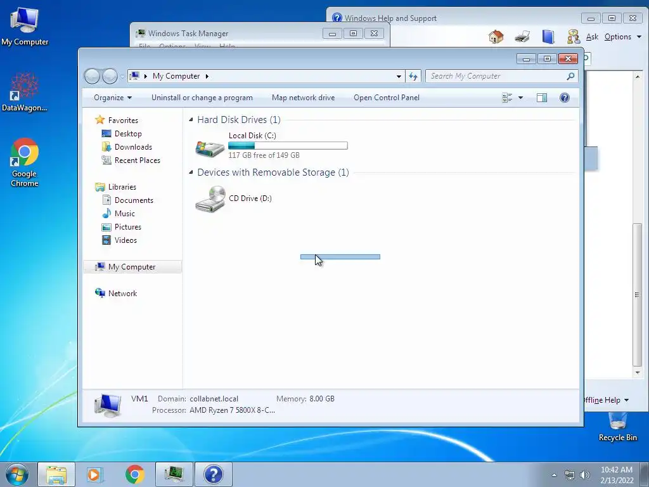Click Uninstall or change a program
This screenshot has width=649, height=487.
point(202,98)
